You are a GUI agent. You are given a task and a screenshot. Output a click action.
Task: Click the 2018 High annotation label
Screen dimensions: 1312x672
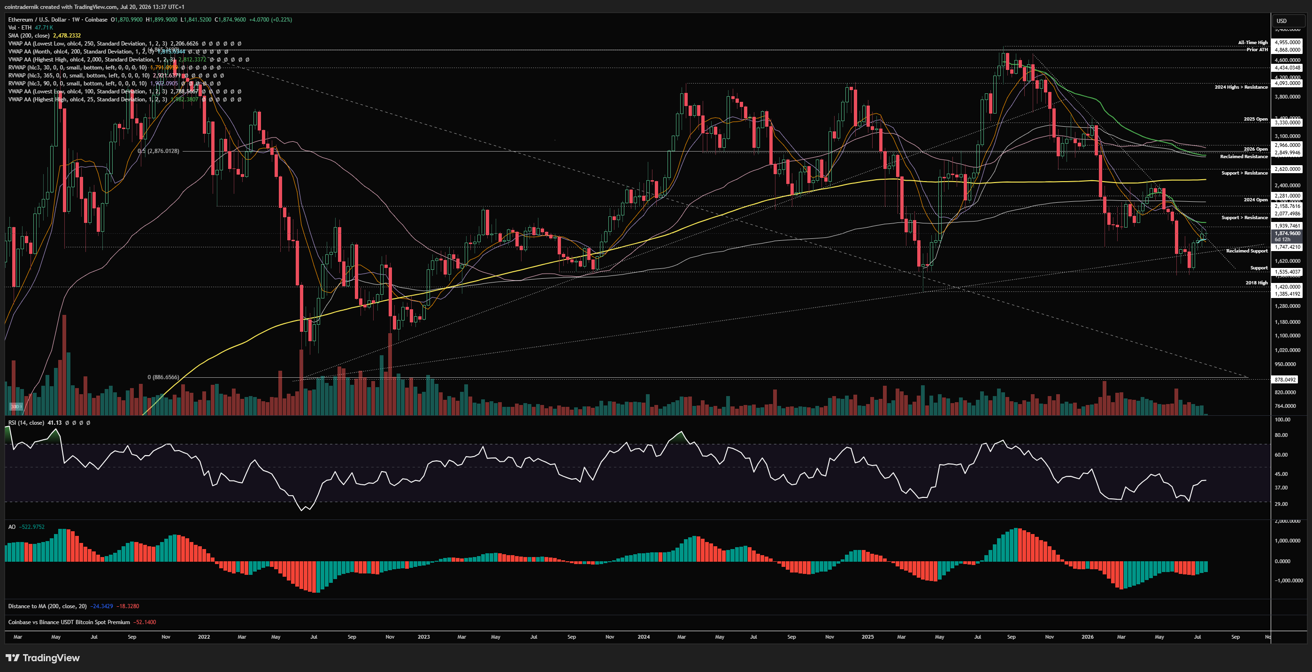pyautogui.click(x=1257, y=283)
